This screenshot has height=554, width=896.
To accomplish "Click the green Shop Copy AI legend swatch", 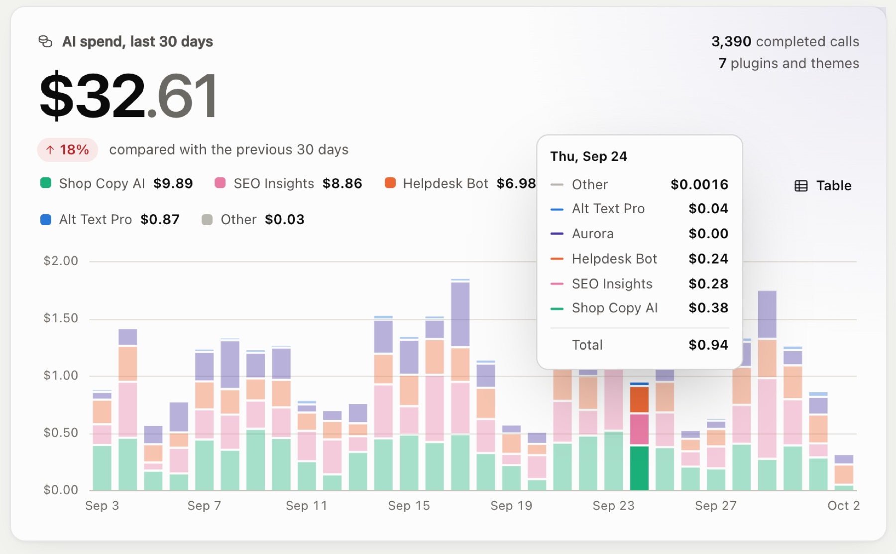I will point(46,183).
